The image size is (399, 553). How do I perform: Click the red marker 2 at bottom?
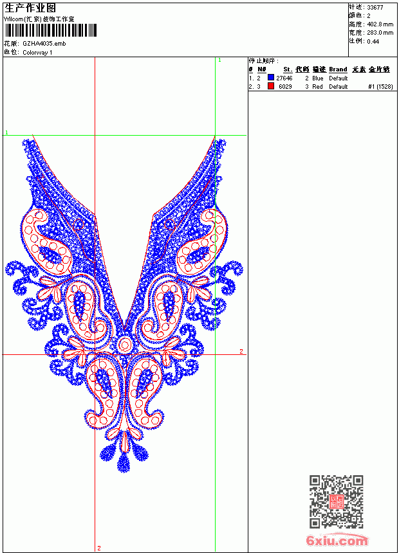pos(99,548)
